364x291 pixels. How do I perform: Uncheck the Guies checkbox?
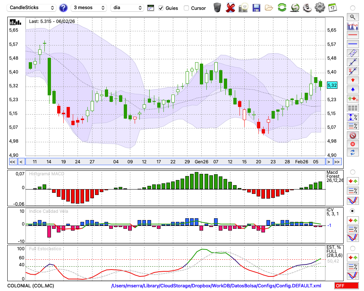click(161, 8)
